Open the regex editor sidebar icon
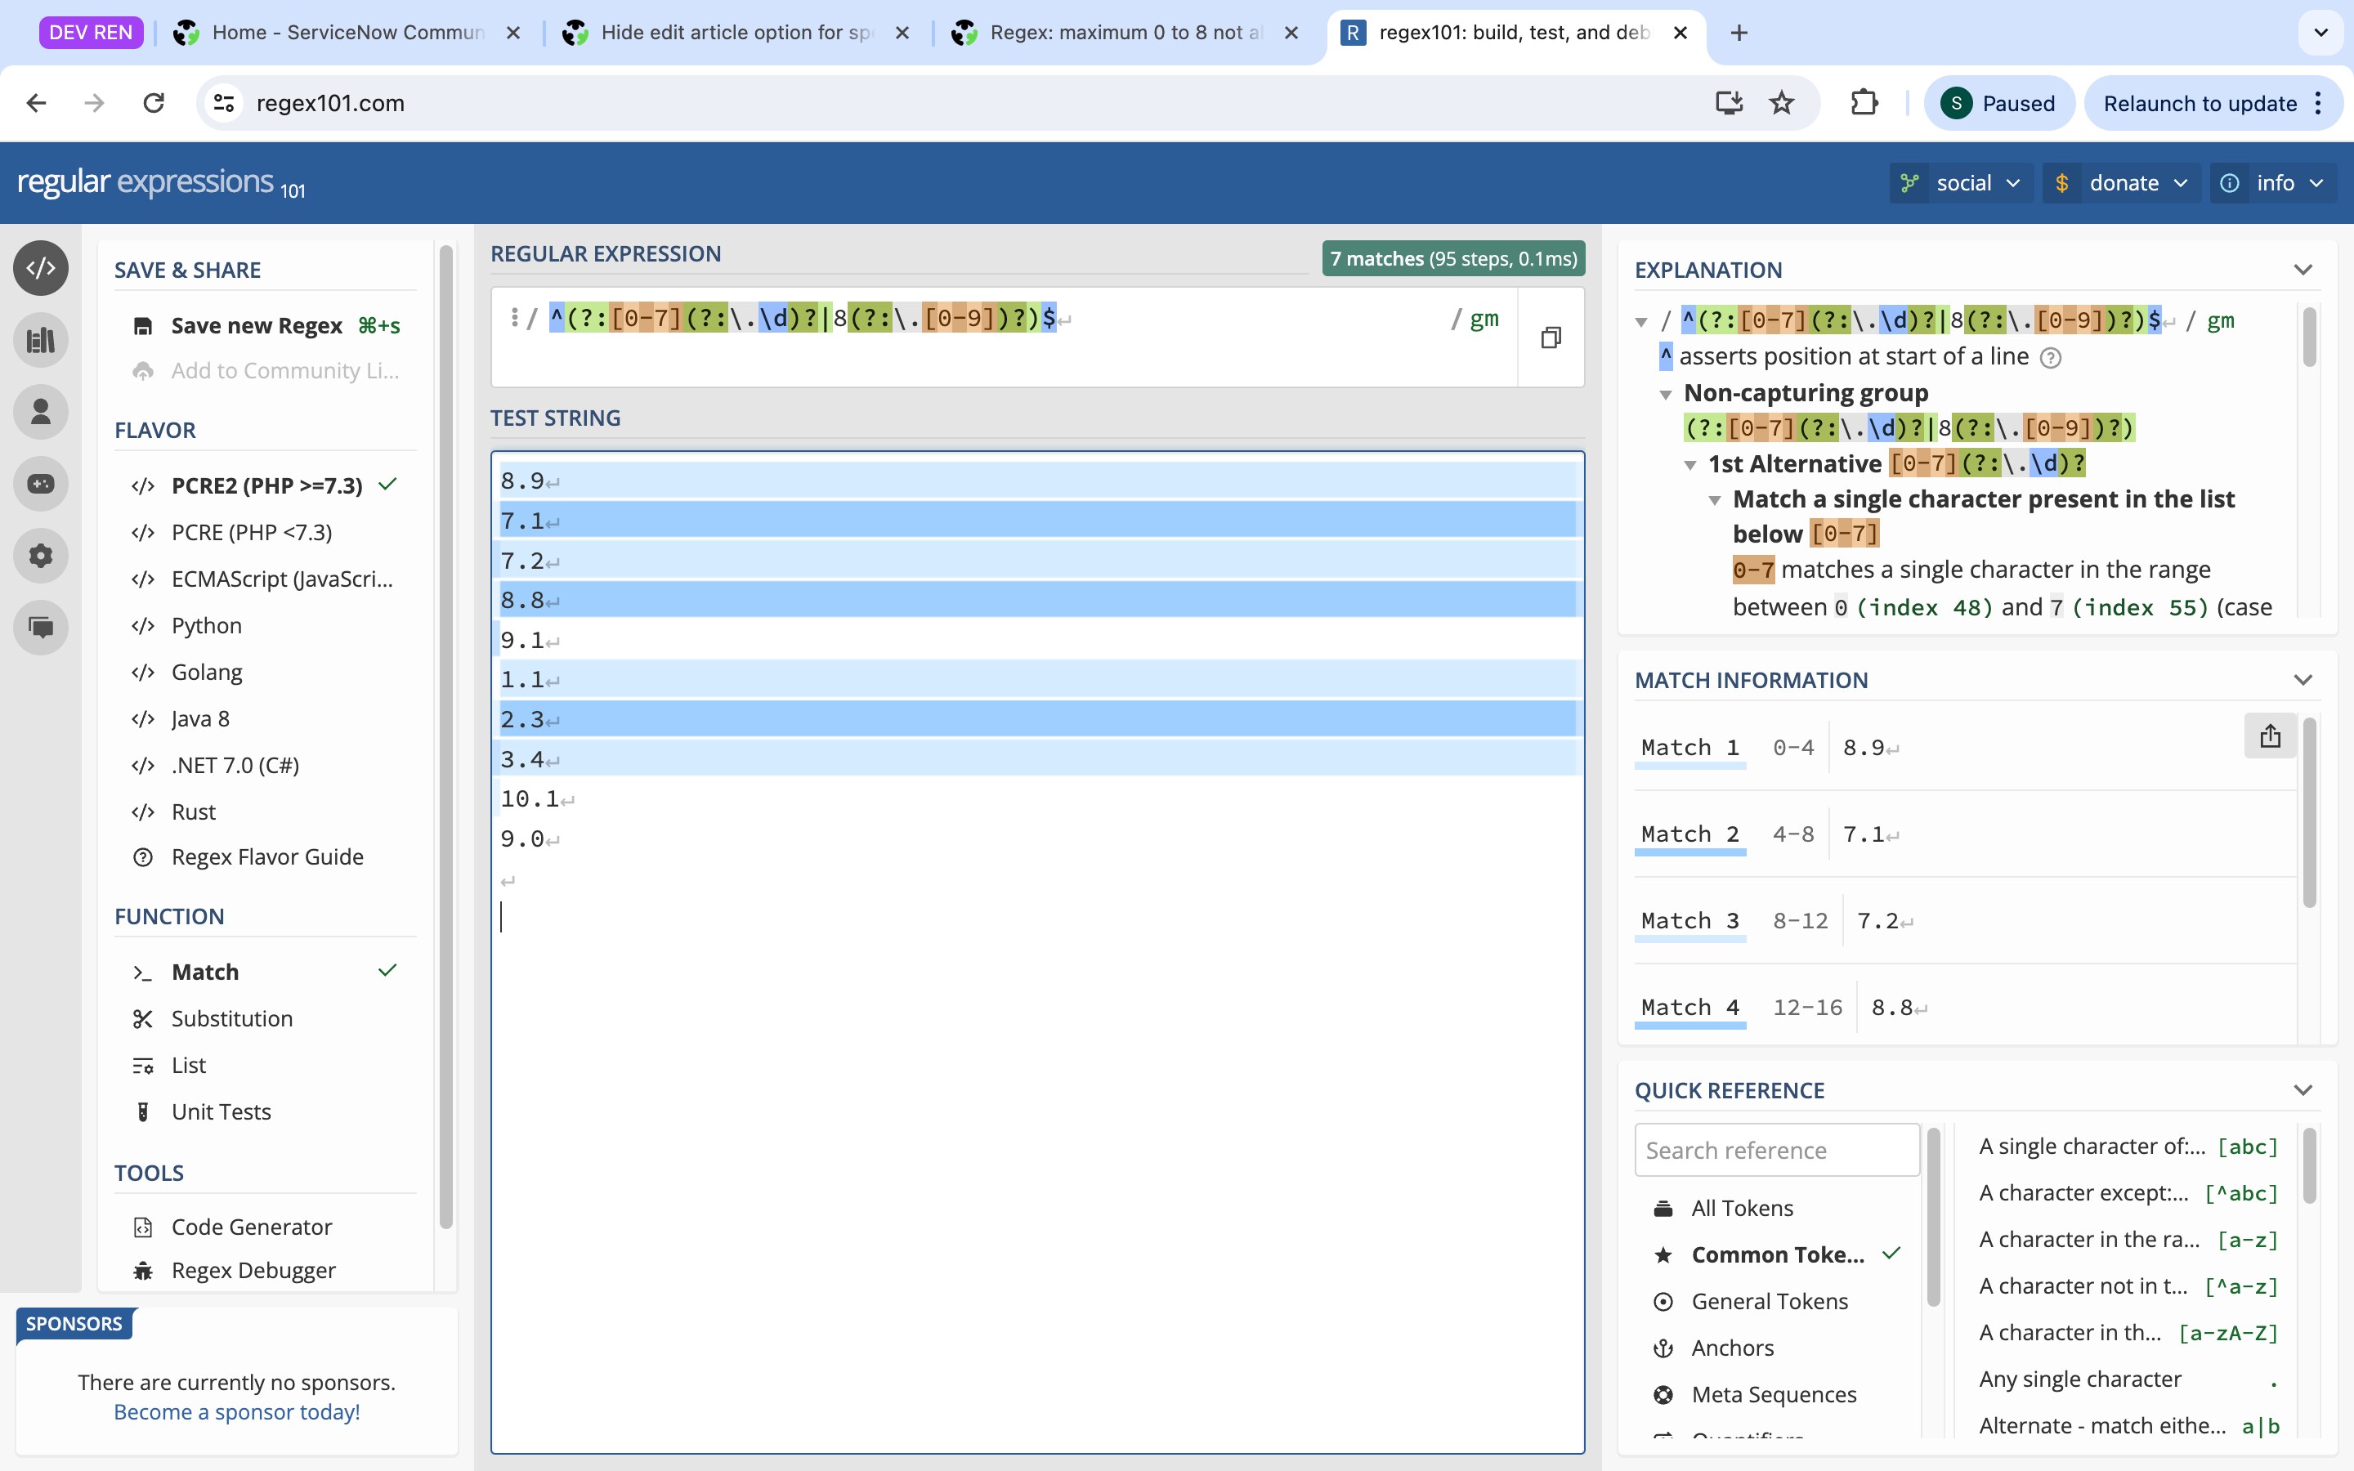This screenshot has height=1471, width=2354. (x=41, y=269)
